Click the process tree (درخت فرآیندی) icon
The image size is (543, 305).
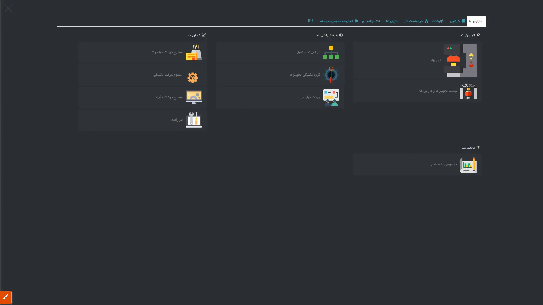pos(331,97)
